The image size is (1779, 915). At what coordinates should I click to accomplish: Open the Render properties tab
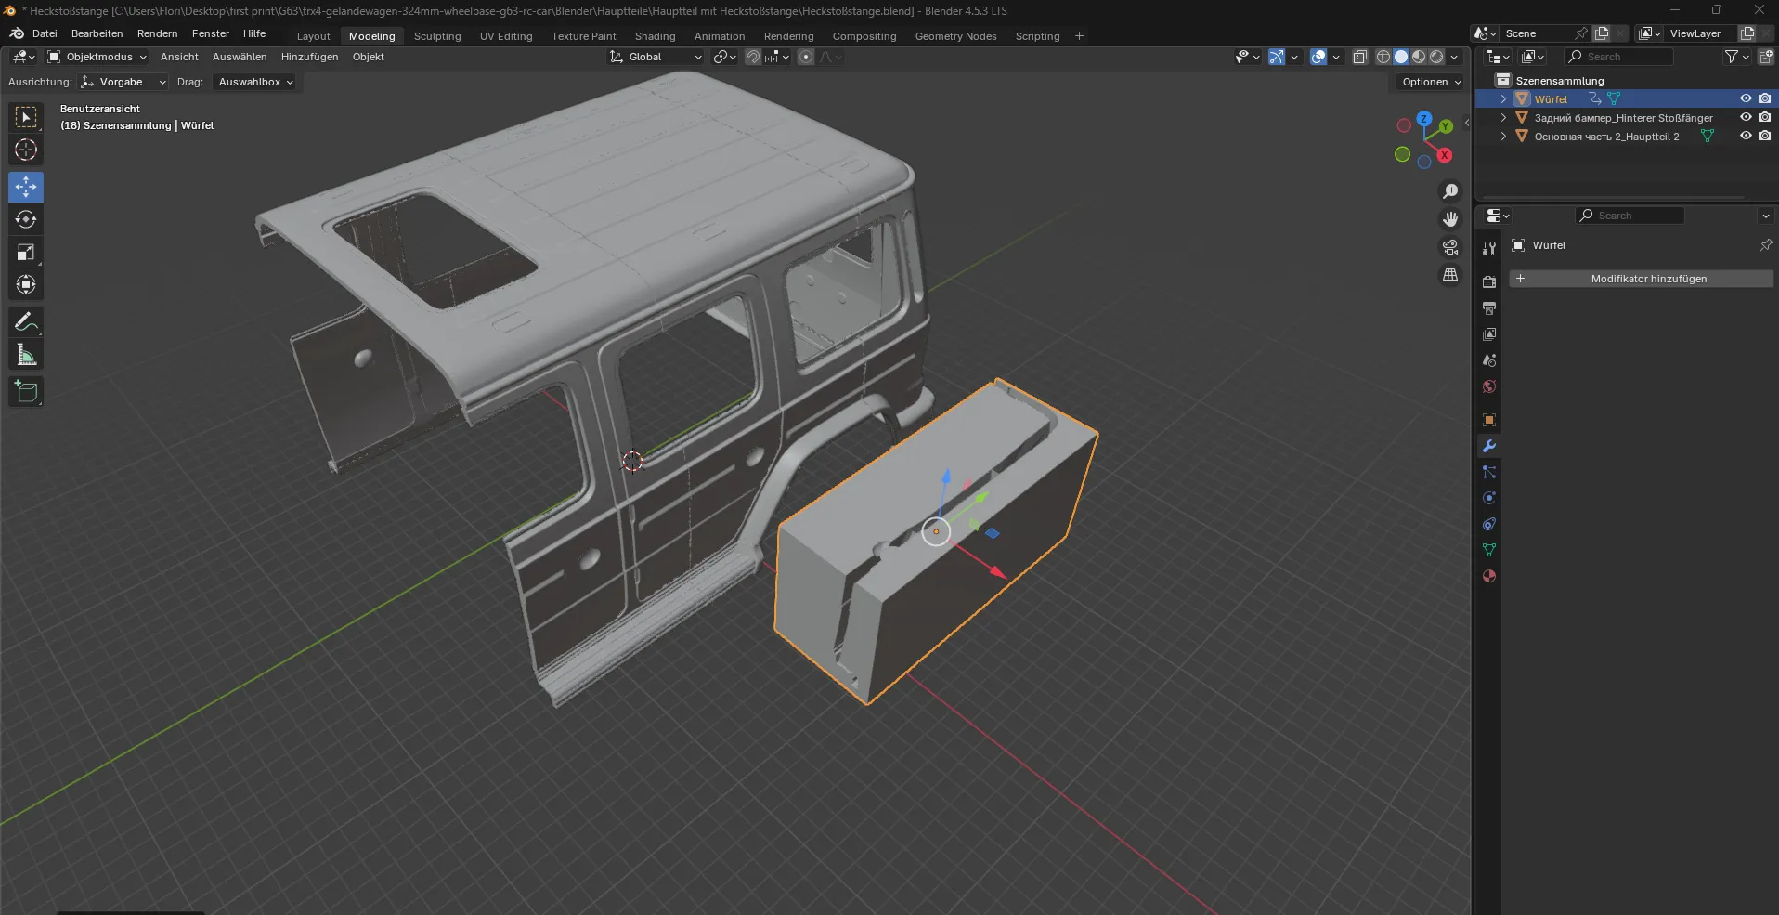point(1489,281)
